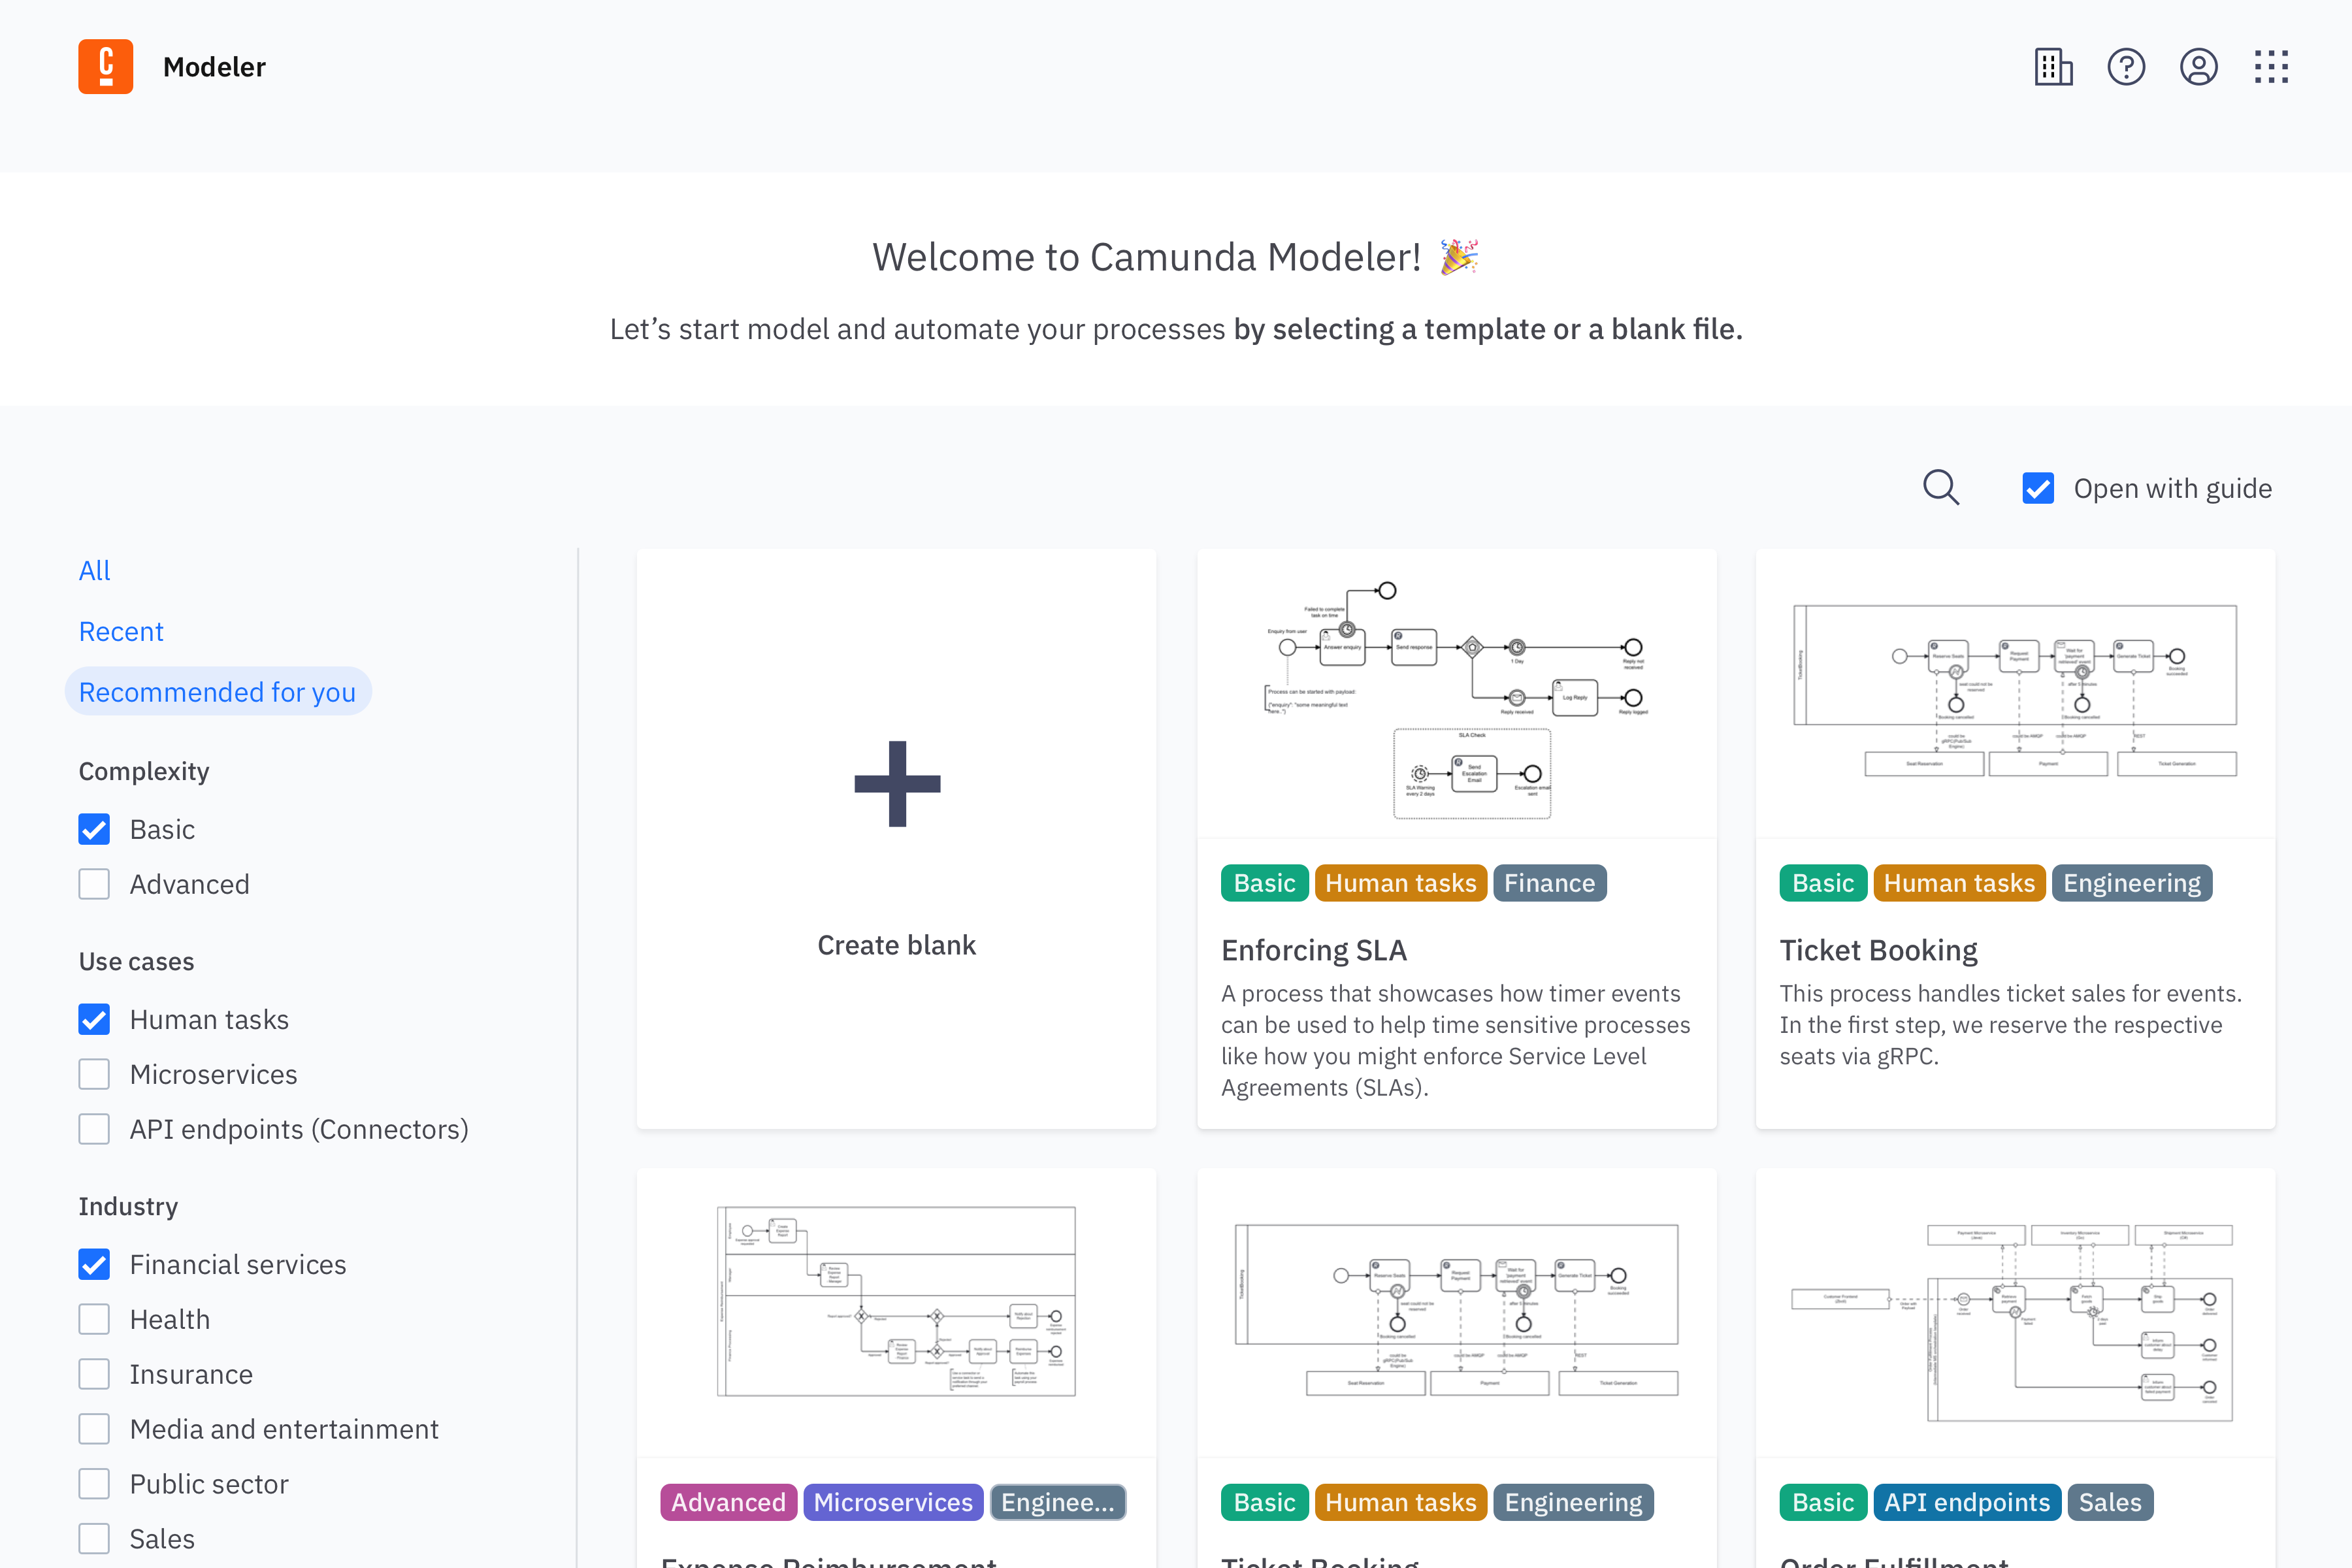Viewport: 2352px width, 1568px height.
Task: Check the Microservices use case checkbox
Action: tap(94, 1074)
